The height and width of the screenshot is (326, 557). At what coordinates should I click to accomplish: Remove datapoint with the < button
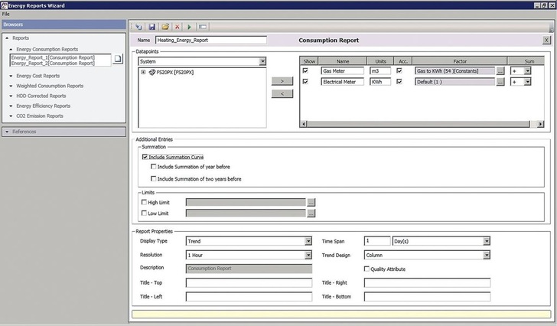(x=282, y=94)
